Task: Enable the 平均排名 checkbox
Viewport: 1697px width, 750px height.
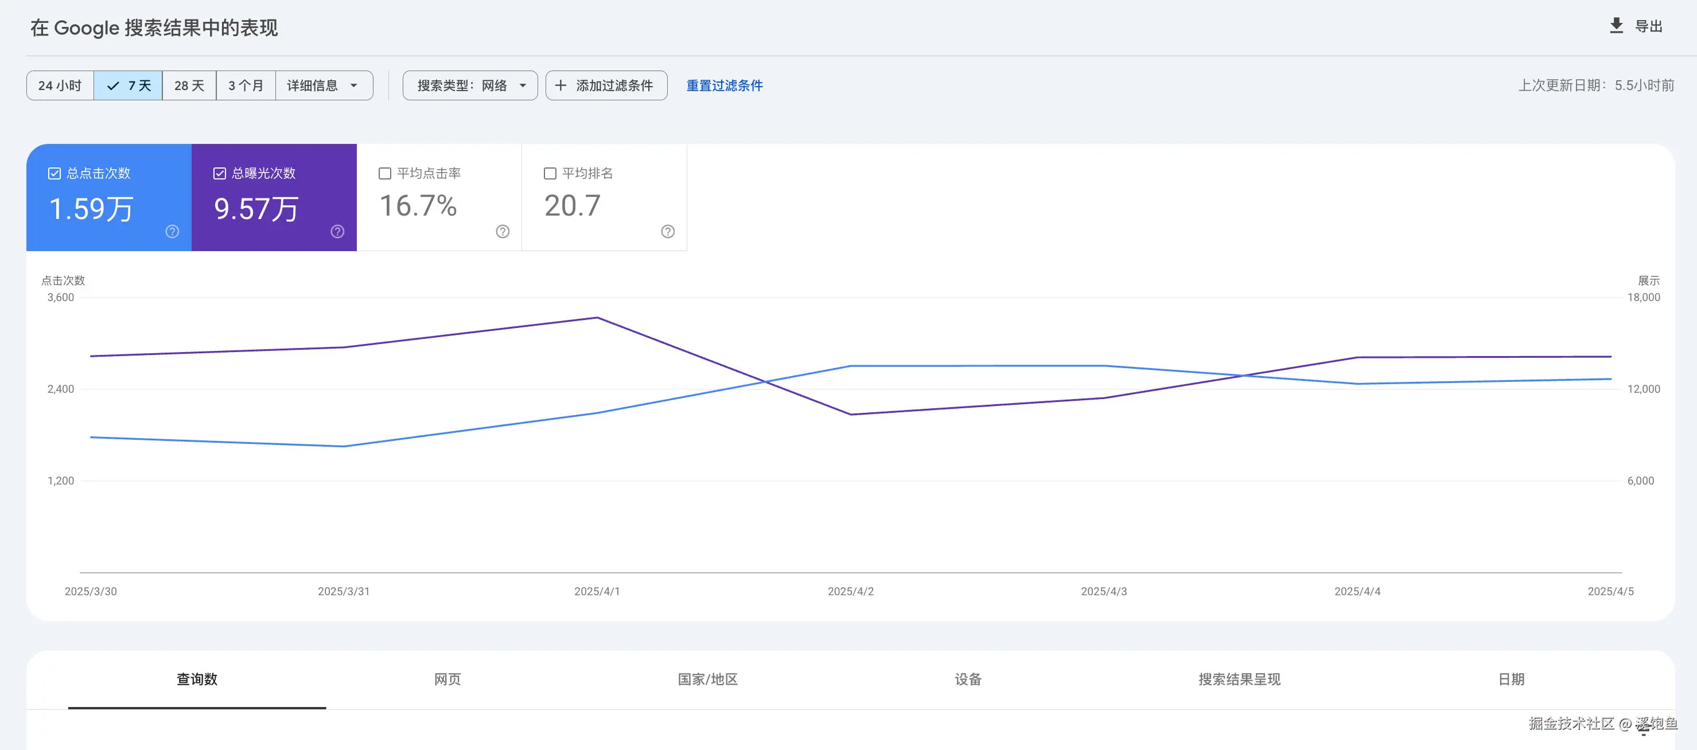Action: click(x=550, y=173)
